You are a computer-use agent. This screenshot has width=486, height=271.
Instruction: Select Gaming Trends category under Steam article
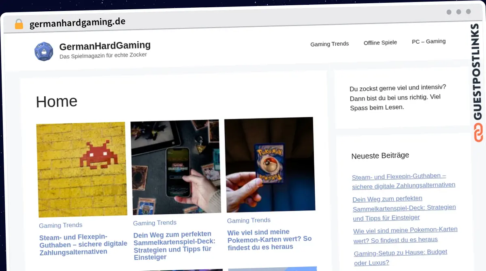[60, 225]
